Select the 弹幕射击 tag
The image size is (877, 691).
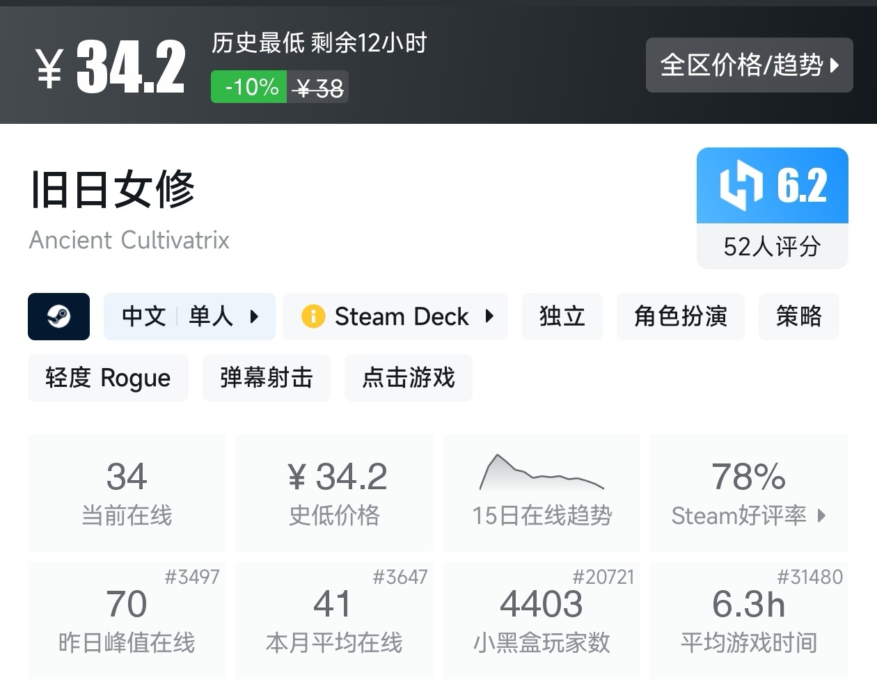267,378
